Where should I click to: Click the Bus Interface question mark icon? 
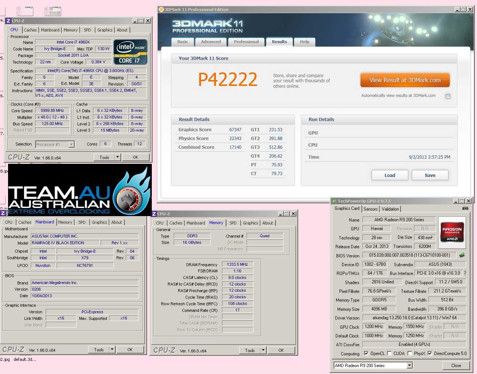coord(465,273)
